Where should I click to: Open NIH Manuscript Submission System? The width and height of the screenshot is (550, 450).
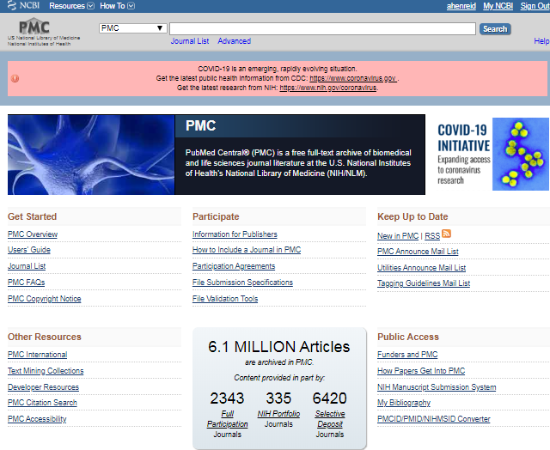pyautogui.click(x=437, y=387)
